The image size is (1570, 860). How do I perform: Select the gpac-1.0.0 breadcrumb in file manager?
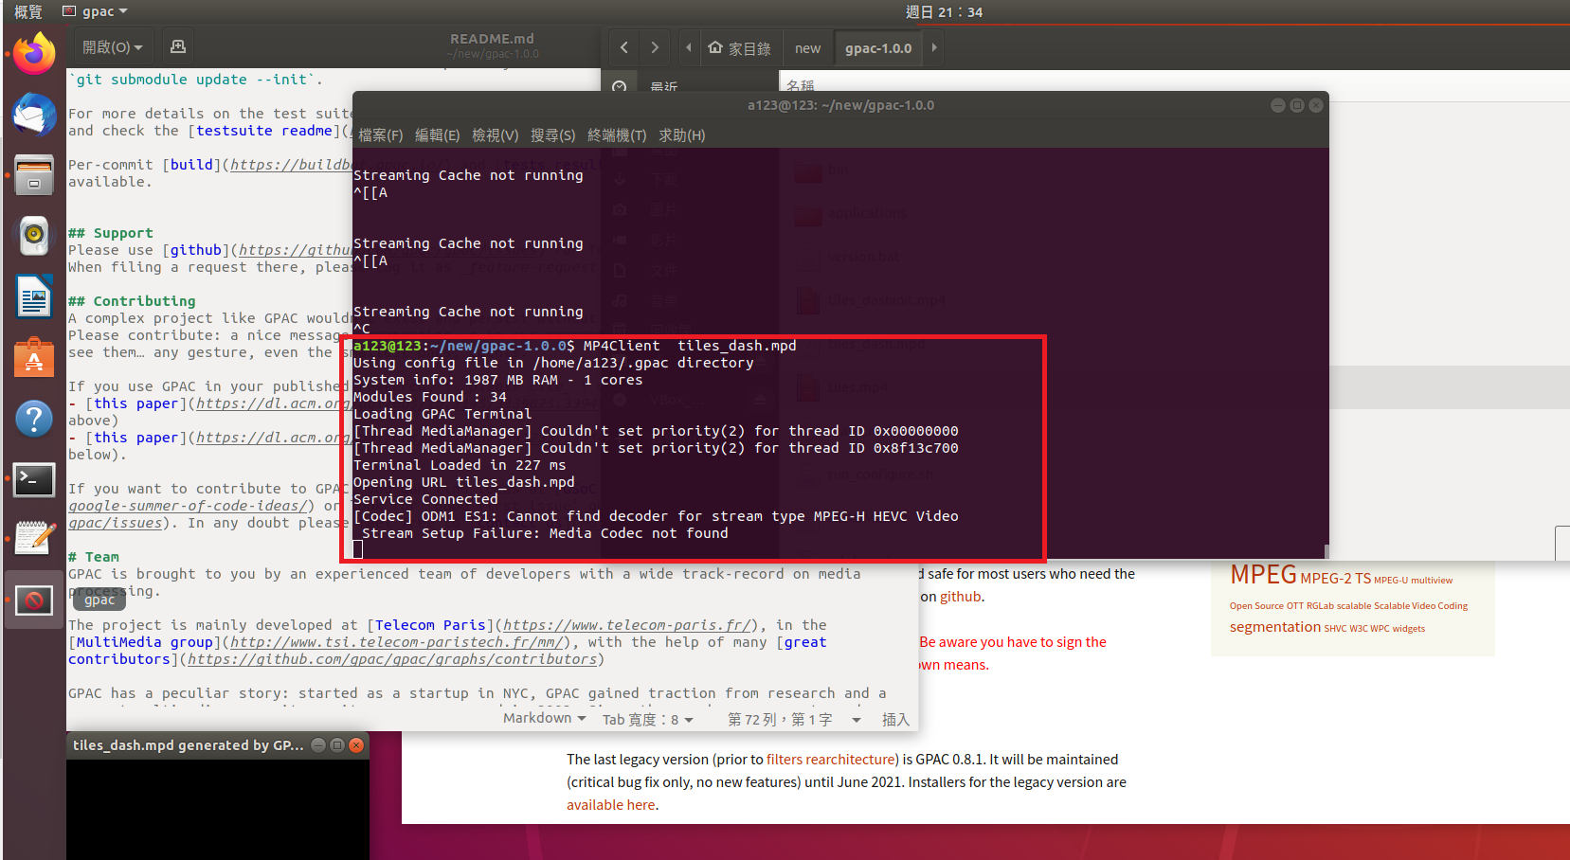click(877, 47)
